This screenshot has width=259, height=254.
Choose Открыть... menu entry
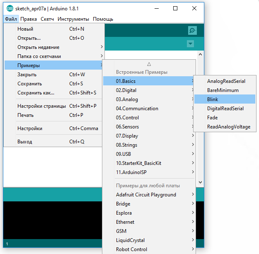coord(53,38)
